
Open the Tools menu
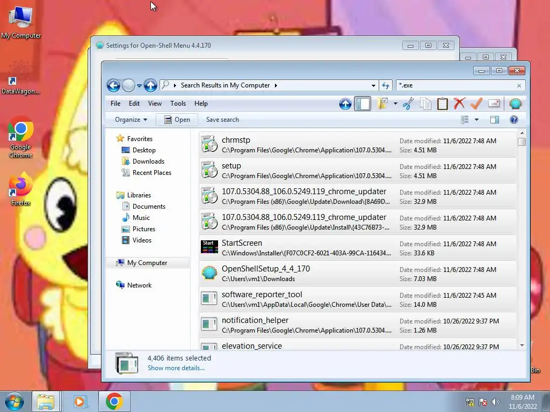178,104
